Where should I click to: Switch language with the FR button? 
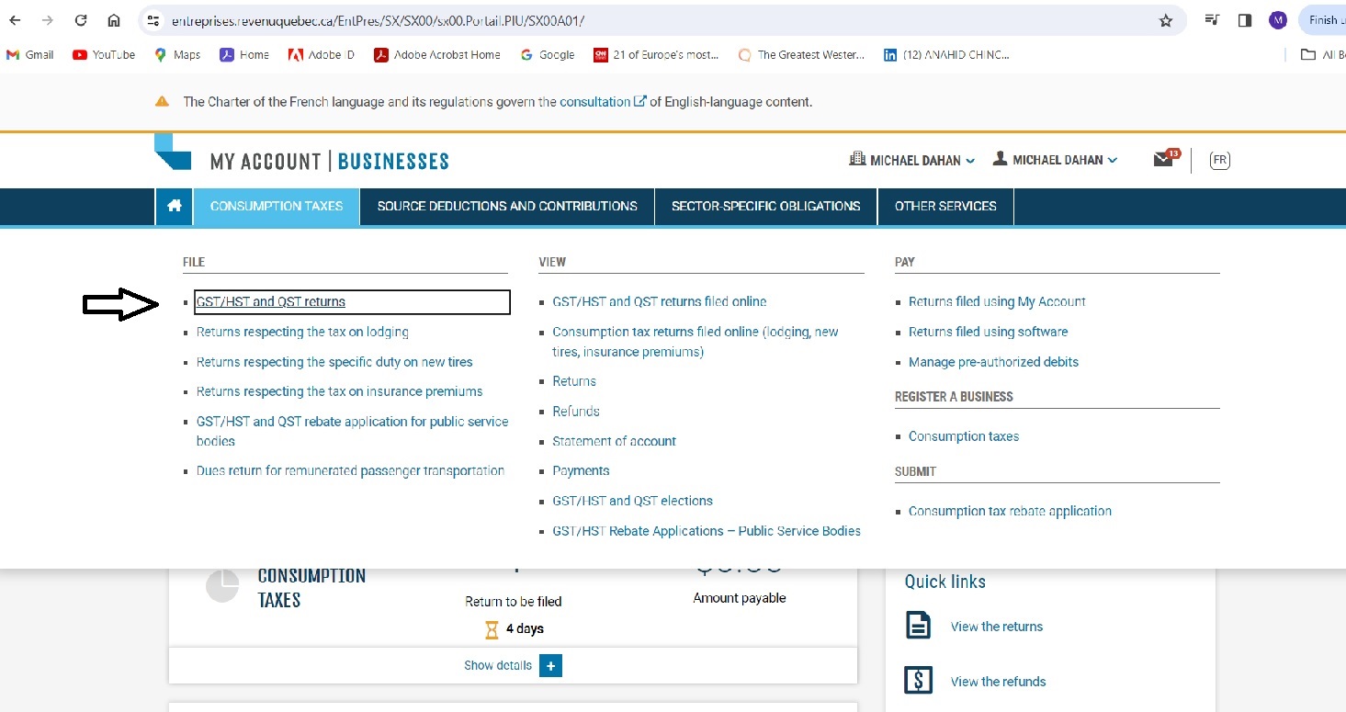1219,160
